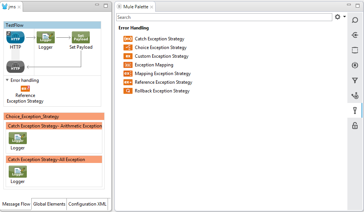364x212 pixels.
Task: Click the Rollback Exception Strategy label in palette
Action: tap(162, 91)
